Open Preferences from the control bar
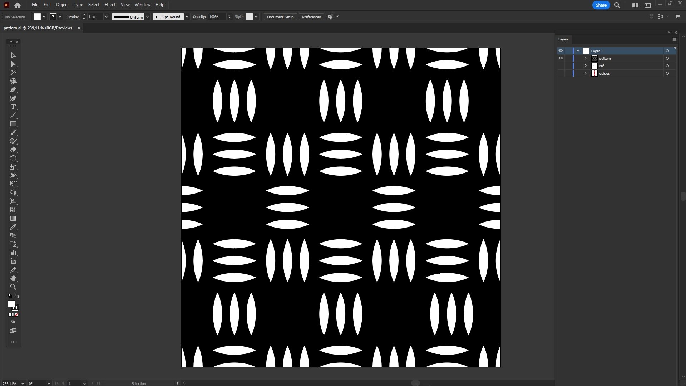 [311, 17]
